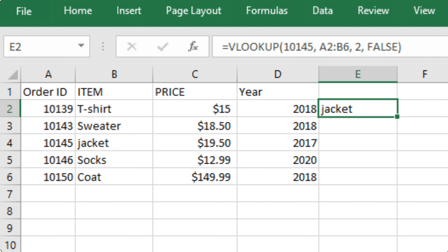
Task: Click the cell showing $149.99
Action: click(x=195, y=177)
